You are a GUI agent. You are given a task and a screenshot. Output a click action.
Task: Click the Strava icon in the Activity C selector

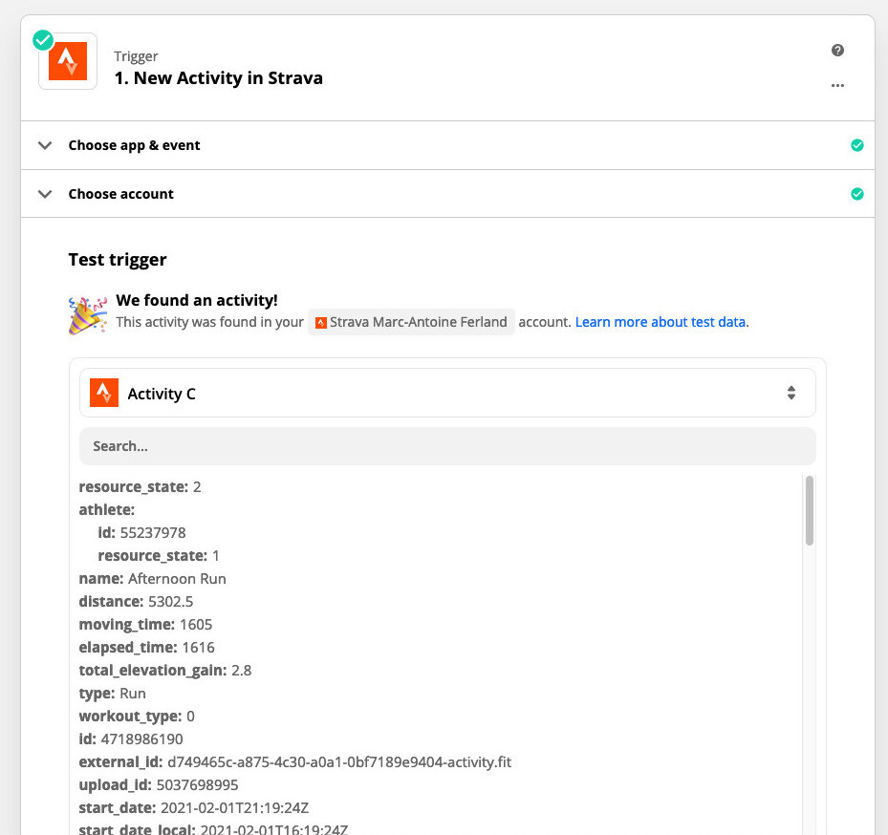click(x=103, y=393)
